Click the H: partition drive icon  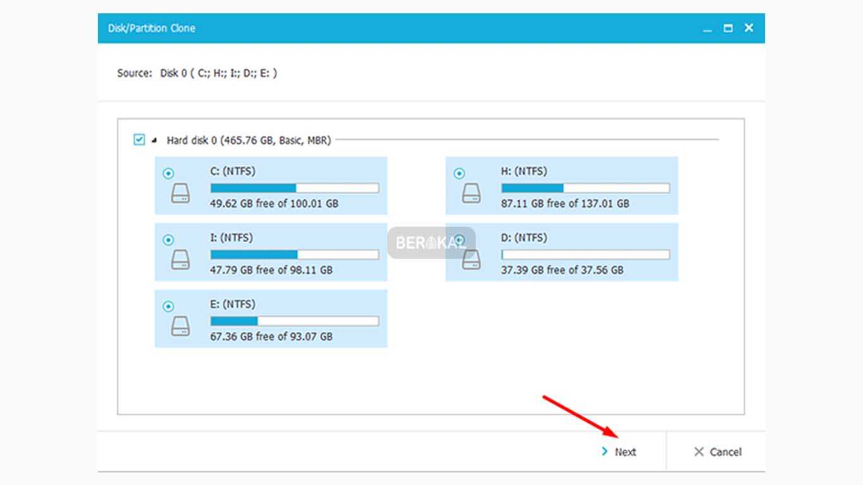coord(471,193)
